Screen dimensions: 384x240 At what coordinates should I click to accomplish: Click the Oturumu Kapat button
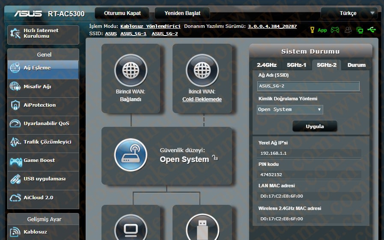[x=122, y=13]
